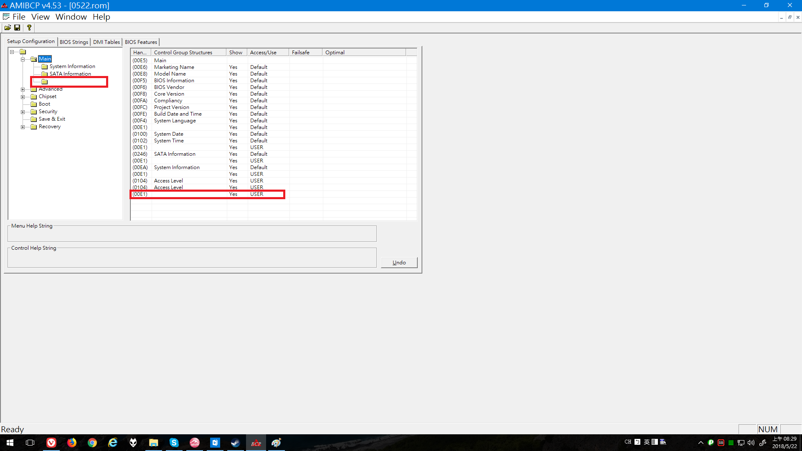Viewport: 802px width, 451px height.
Task: Select the Marketing Name row
Action: coord(274,67)
